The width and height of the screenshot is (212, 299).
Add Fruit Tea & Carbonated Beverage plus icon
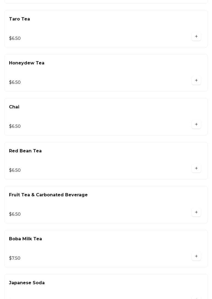(196, 212)
